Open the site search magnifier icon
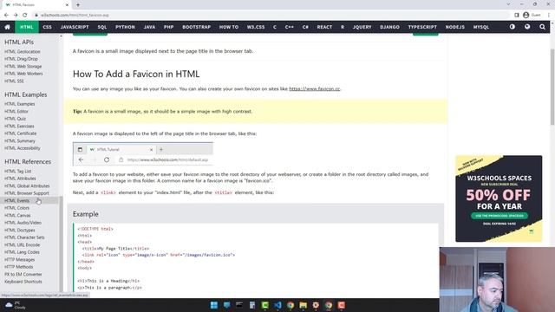This screenshot has height=312, width=555. pos(542,27)
